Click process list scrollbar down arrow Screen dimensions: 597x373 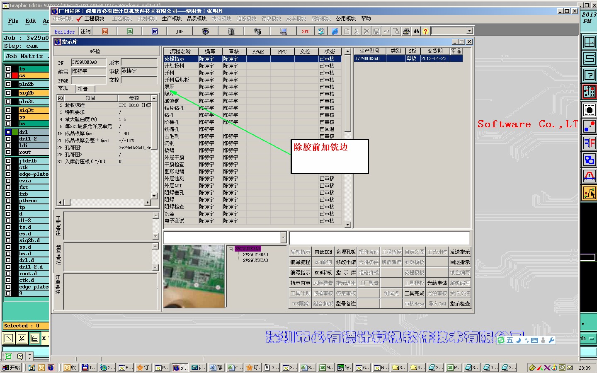point(347,225)
